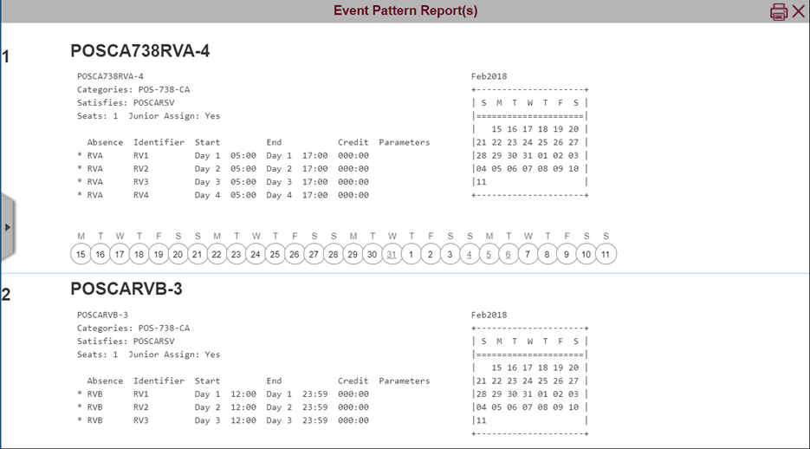Expand the collapsed left side panel
Screen dimensions: 810x449
point(7,227)
